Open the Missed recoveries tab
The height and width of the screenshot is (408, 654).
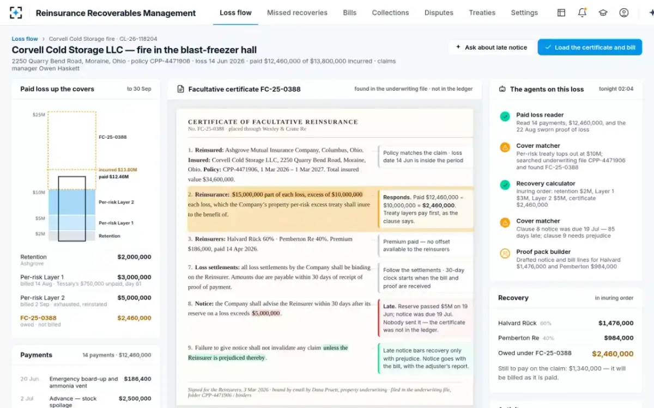click(x=297, y=13)
